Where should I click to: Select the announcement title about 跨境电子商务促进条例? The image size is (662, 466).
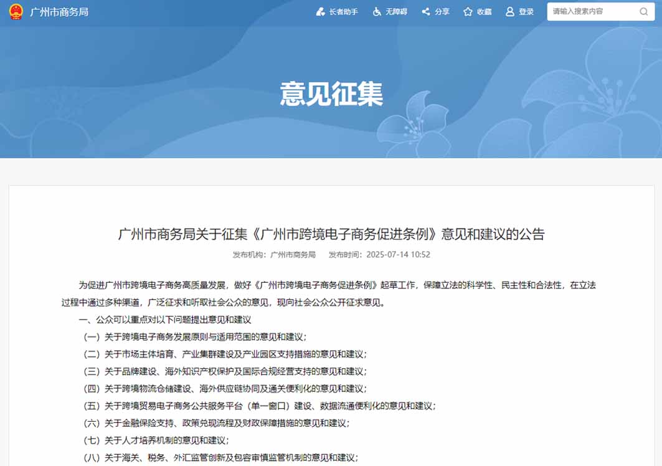(331, 234)
